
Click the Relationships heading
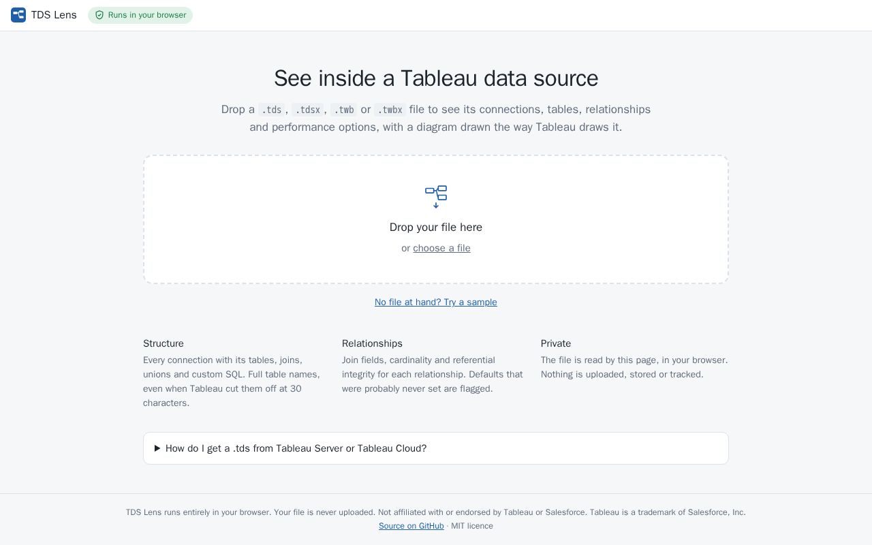(x=372, y=343)
